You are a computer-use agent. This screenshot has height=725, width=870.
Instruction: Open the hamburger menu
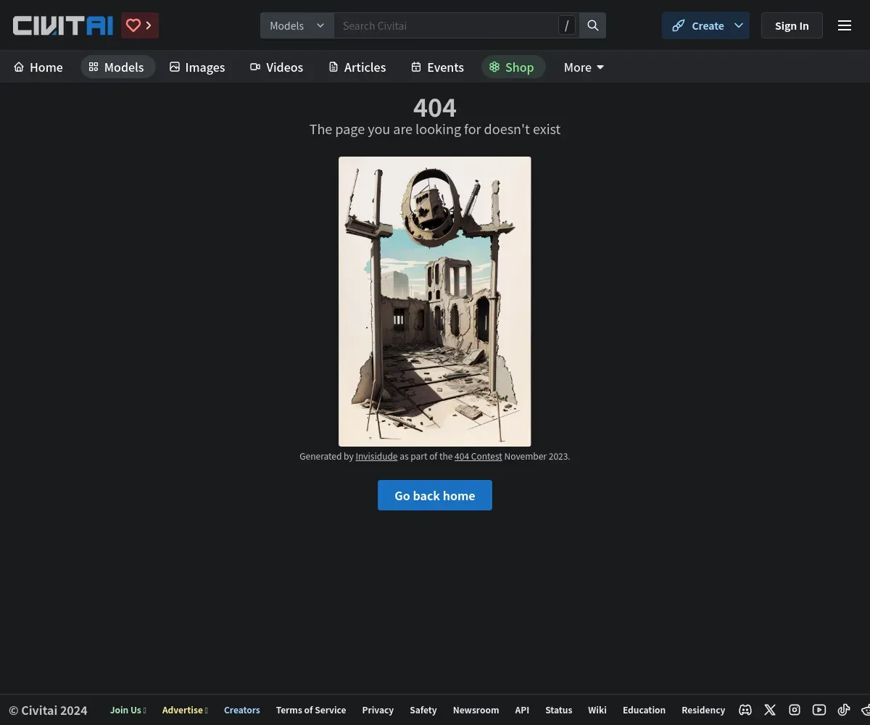click(845, 25)
